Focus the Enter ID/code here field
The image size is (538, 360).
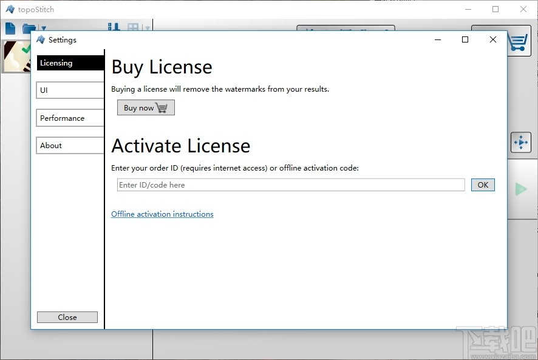pos(291,185)
